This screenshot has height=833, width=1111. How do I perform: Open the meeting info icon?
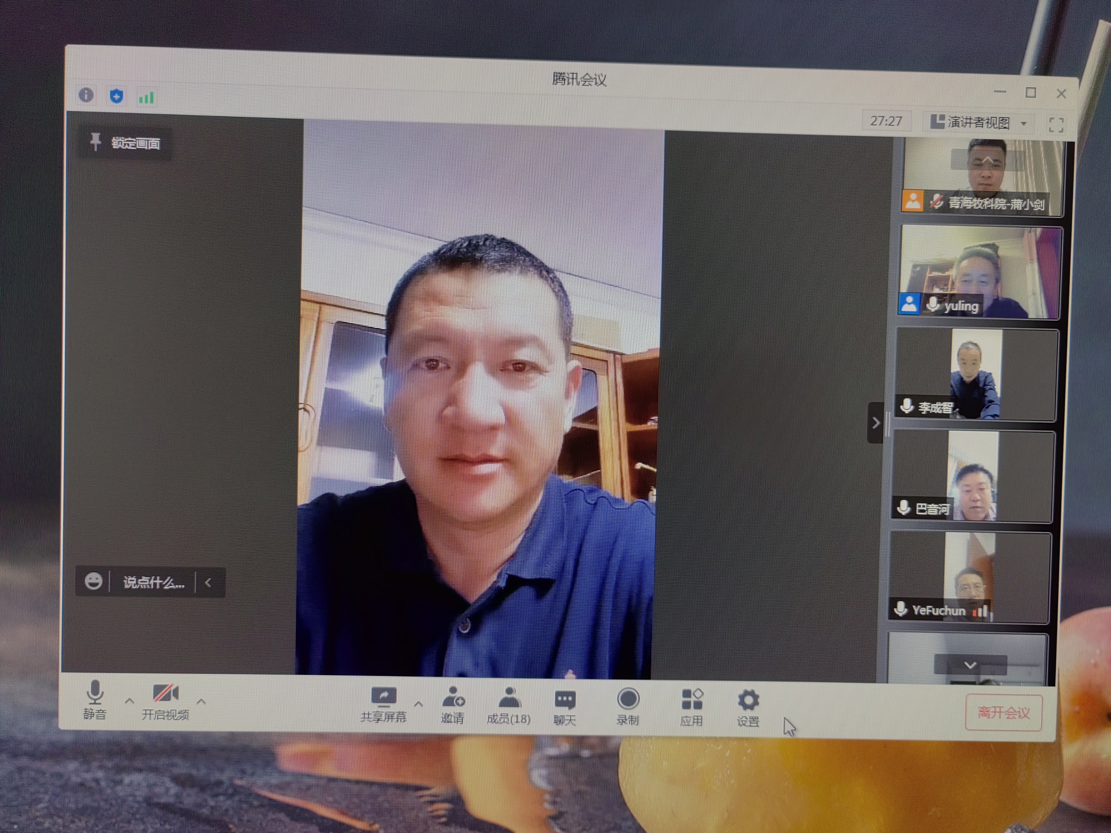[x=86, y=94]
